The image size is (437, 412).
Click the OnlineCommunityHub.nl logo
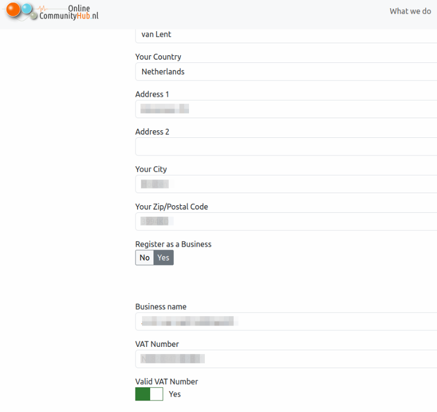pyautogui.click(x=51, y=11)
